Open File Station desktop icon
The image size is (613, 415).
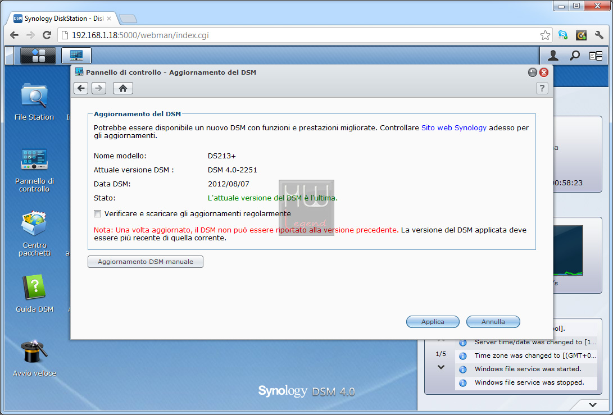34,102
